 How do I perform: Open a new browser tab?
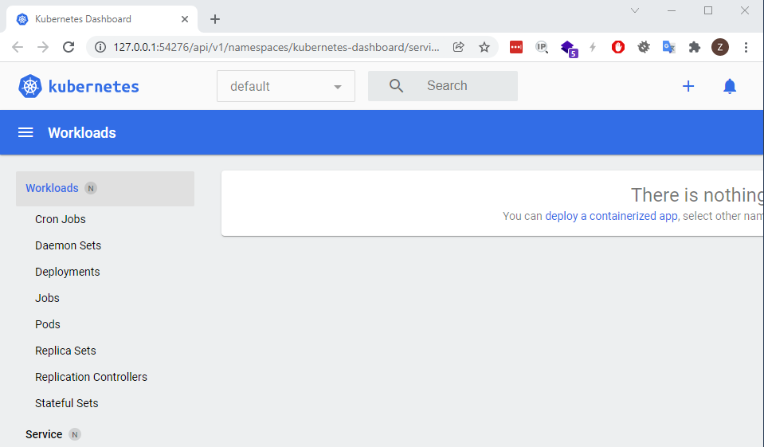point(215,19)
